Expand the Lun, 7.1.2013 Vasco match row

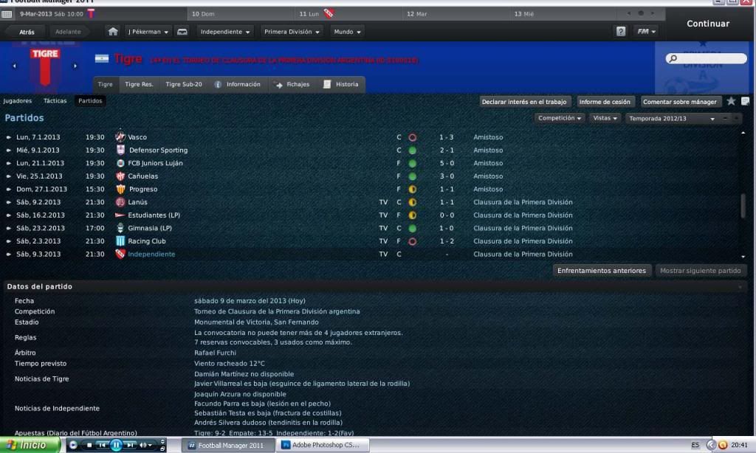point(8,137)
